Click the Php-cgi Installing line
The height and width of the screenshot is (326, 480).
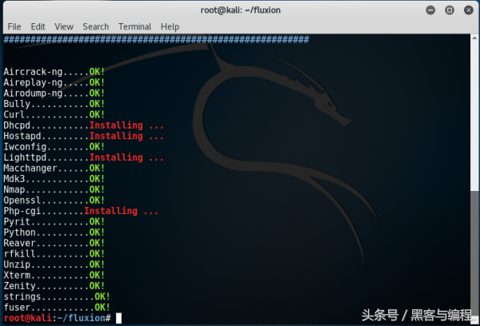coord(81,211)
